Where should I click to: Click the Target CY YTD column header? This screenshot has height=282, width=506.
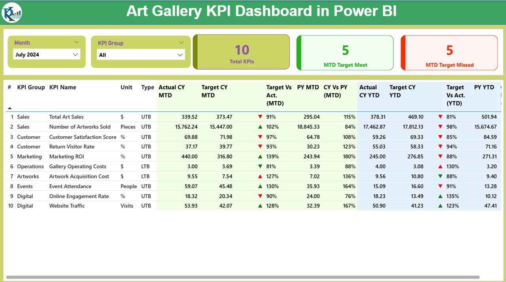point(402,91)
